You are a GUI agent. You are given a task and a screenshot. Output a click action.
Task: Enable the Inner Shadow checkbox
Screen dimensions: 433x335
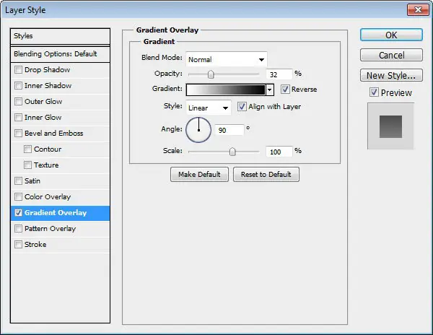18,86
